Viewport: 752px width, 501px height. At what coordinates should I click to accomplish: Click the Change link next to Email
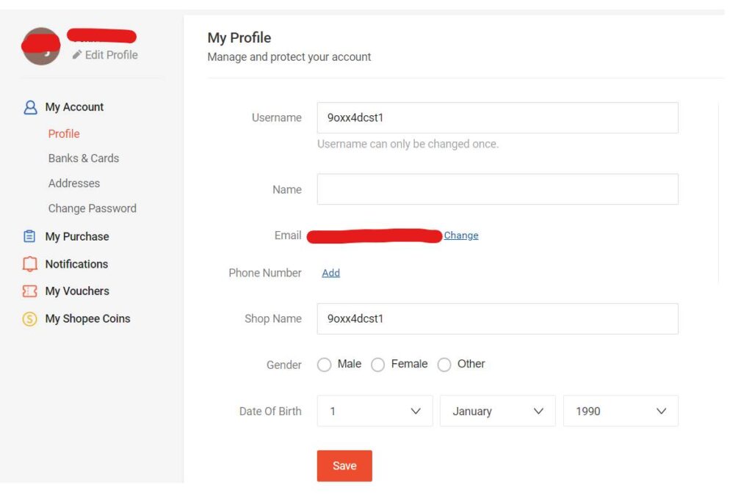[x=460, y=235]
